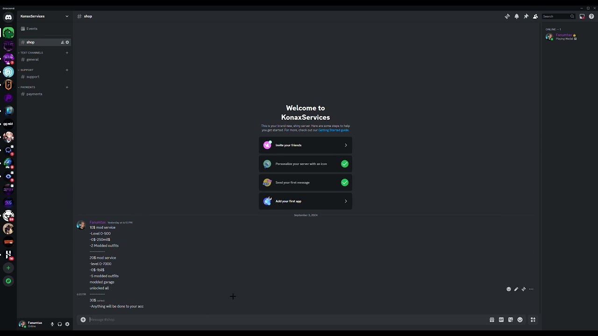Open the blue L server icon

point(8,111)
